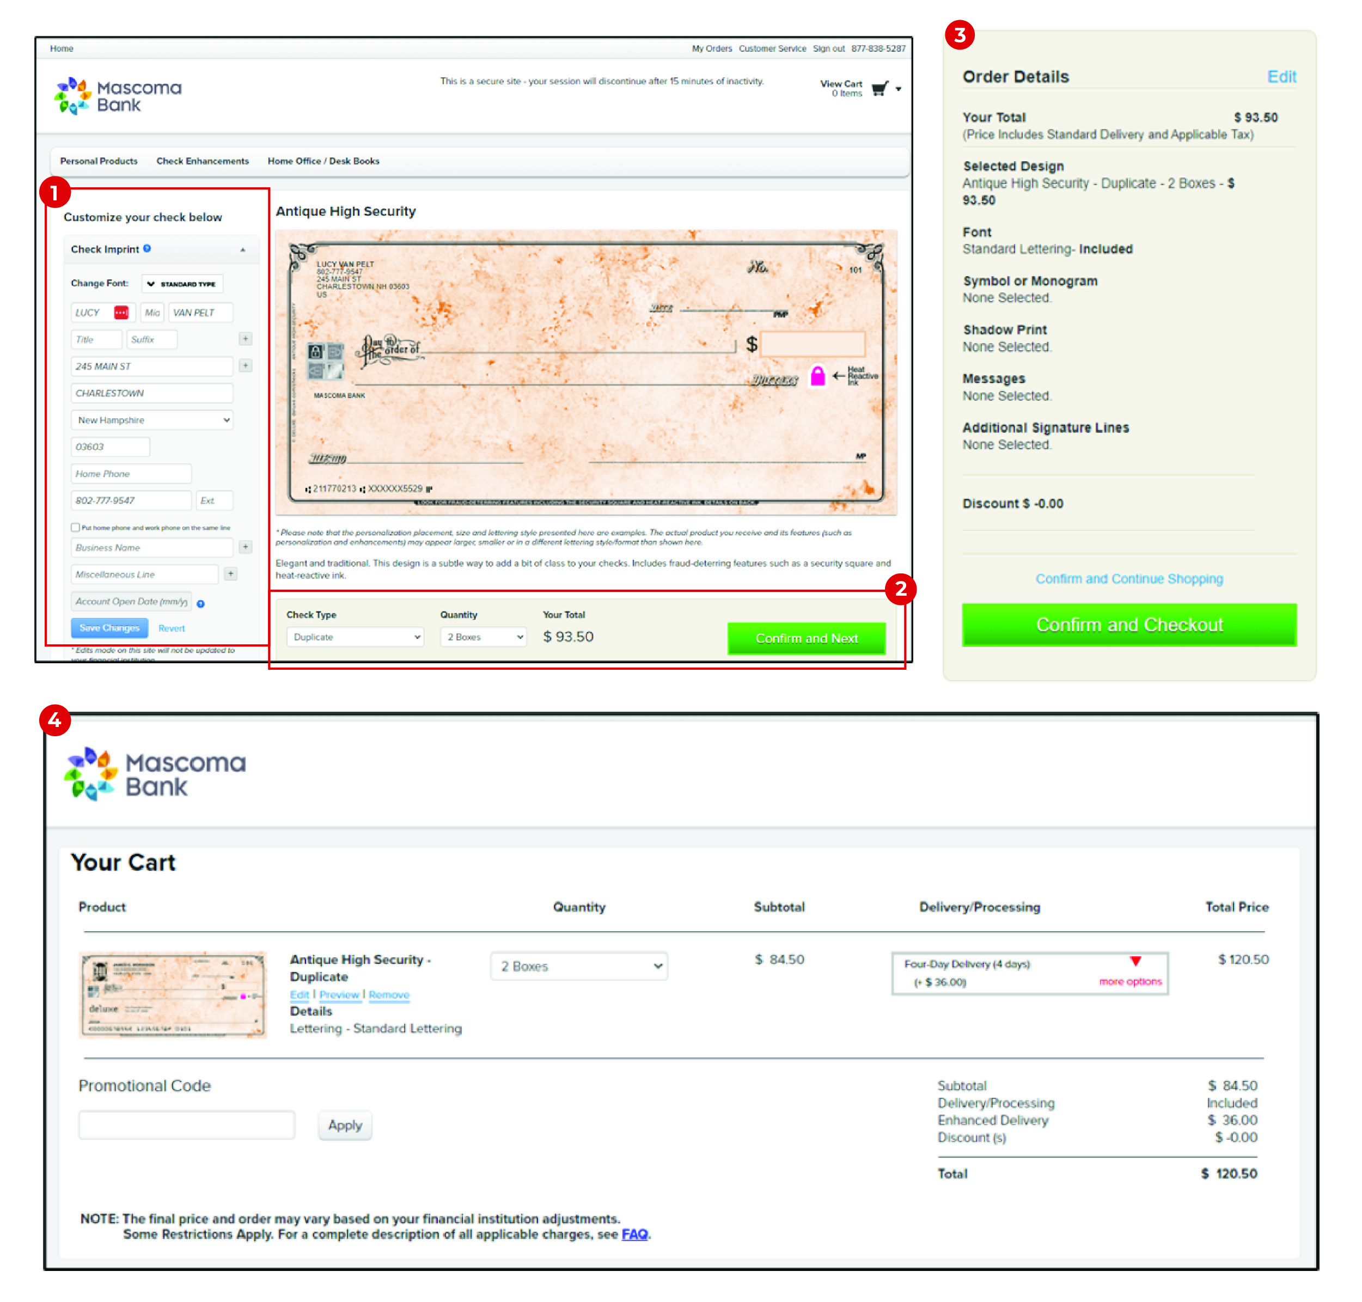Click the View Cart text label
The height and width of the screenshot is (1302, 1362).
pyautogui.click(x=841, y=83)
